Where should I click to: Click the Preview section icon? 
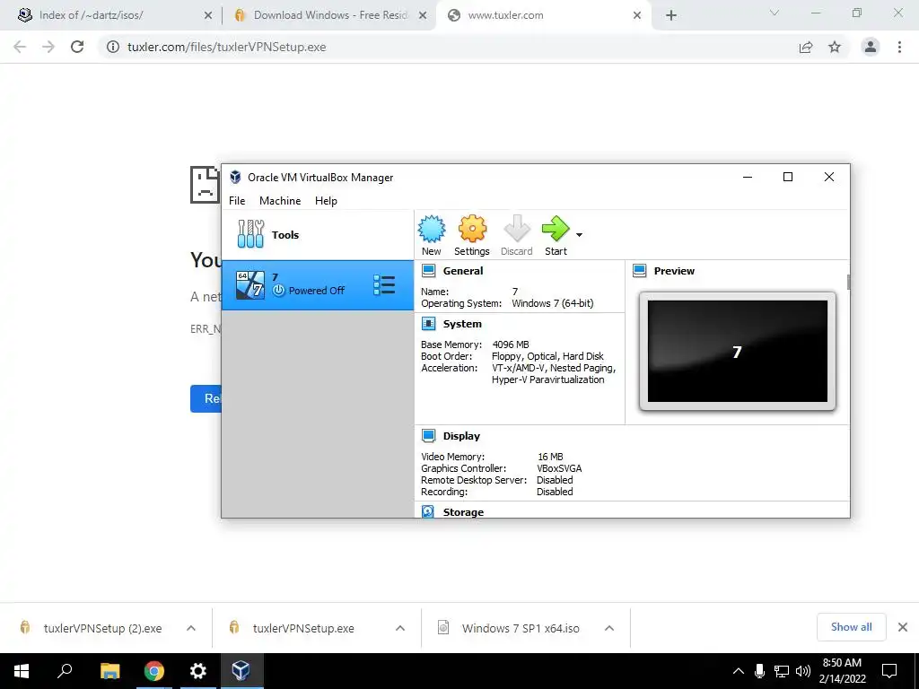[x=639, y=271]
